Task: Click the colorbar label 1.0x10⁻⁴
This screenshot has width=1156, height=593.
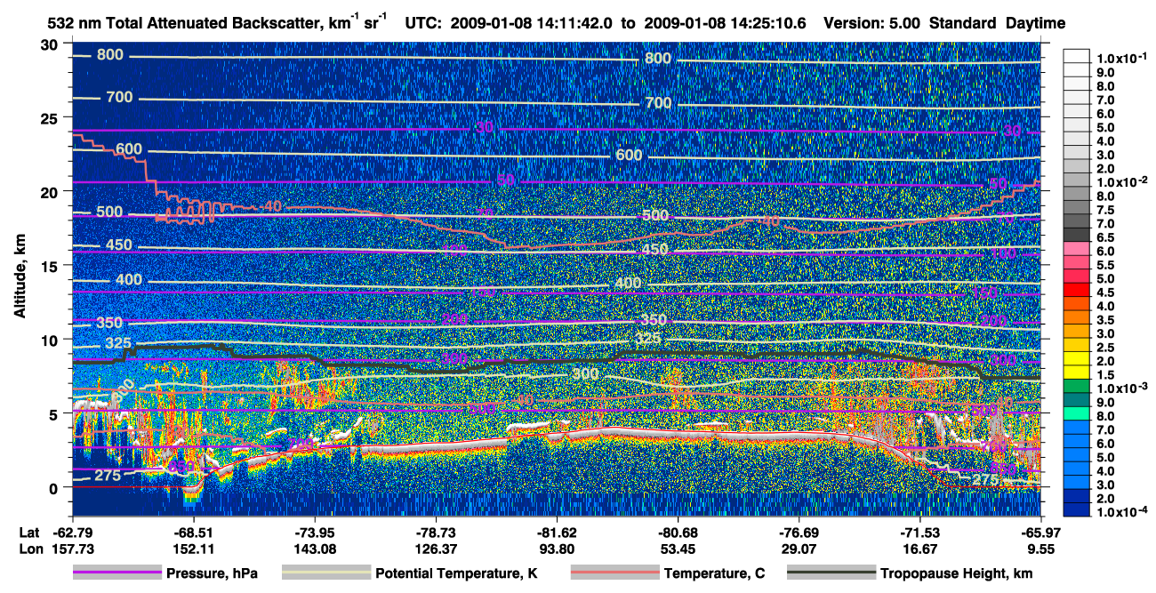Action: [1122, 513]
